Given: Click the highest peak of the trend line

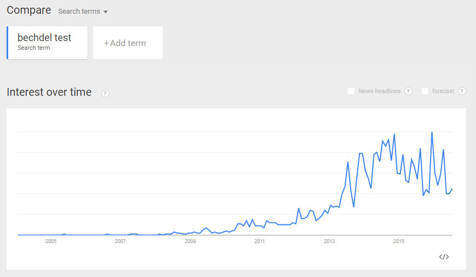Looking at the screenshot, I should pos(432,132).
